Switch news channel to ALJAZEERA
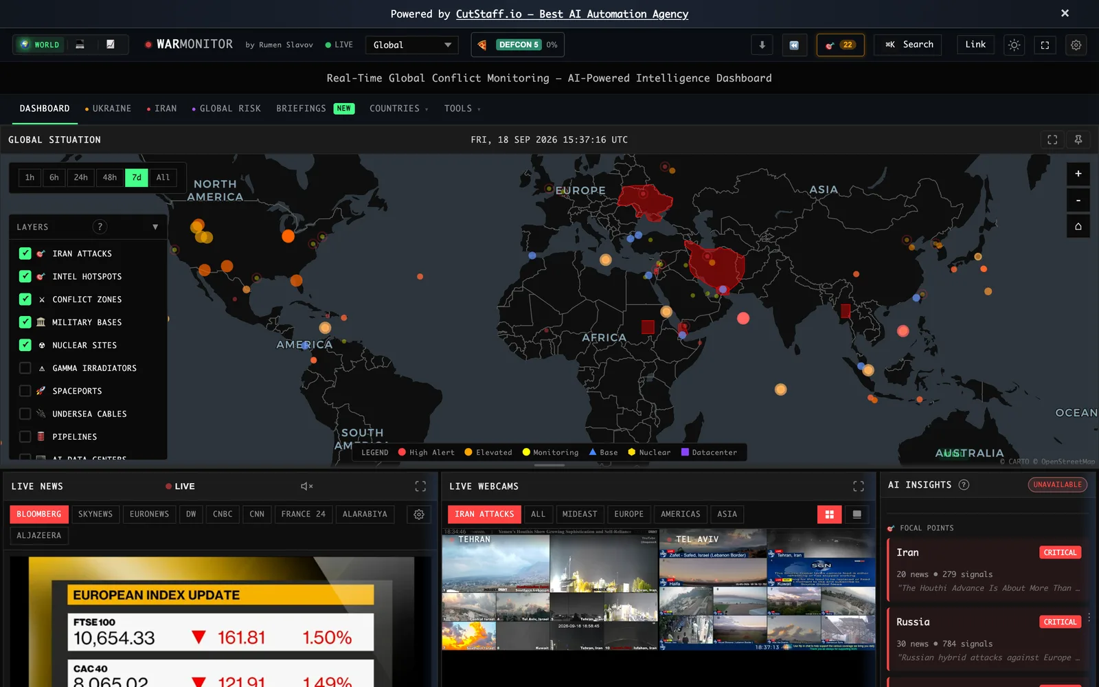Viewport: 1099px width, 687px height. pyautogui.click(x=39, y=535)
